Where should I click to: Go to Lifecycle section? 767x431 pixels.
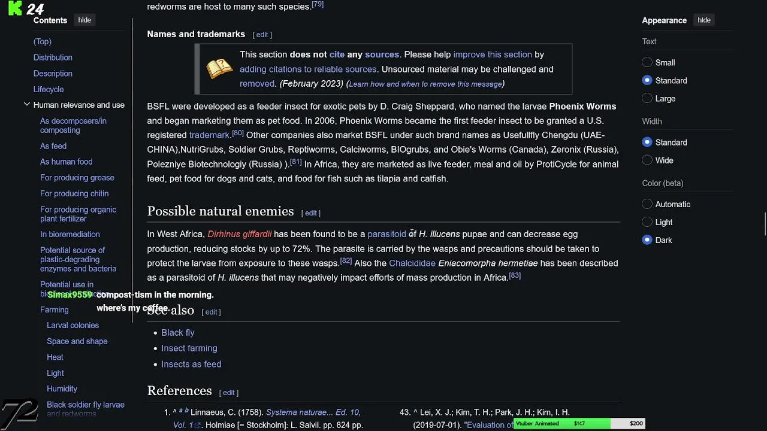pyautogui.click(x=49, y=89)
